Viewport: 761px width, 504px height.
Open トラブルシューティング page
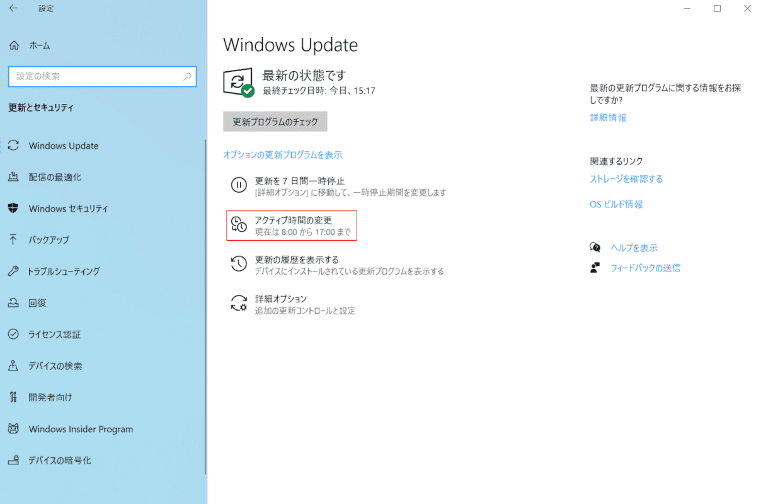64,272
